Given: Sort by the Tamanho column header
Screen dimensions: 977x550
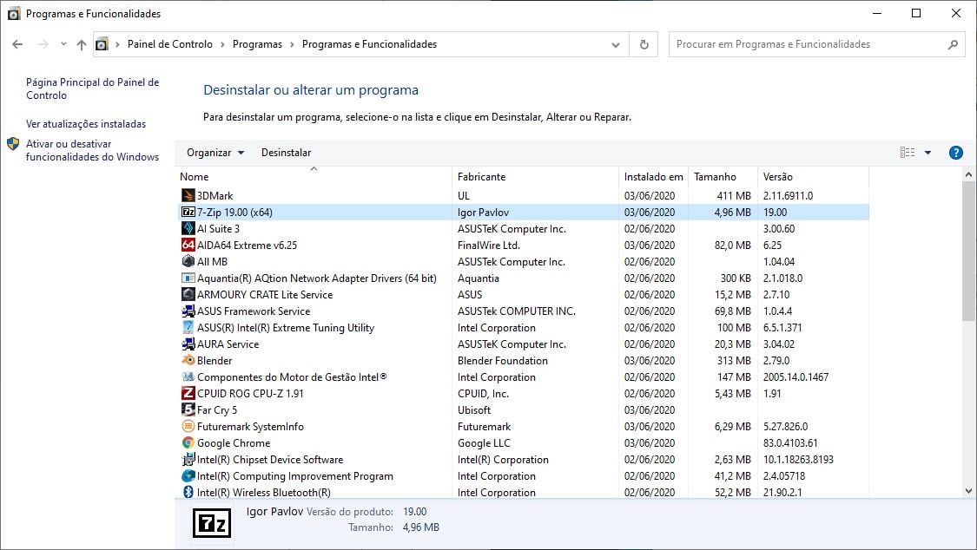Looking at the screenshot, I should (x=723, y=177).
